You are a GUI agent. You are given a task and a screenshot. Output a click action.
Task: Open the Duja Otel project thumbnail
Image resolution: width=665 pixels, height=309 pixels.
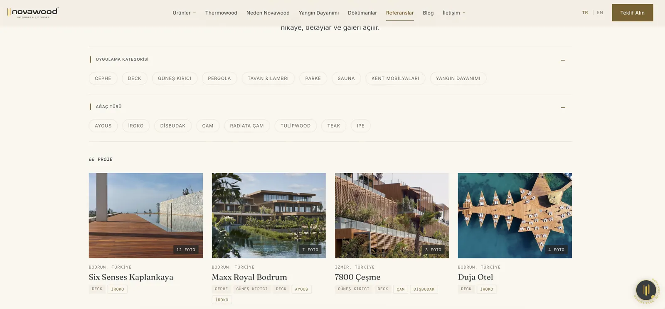tap(515, 216)
